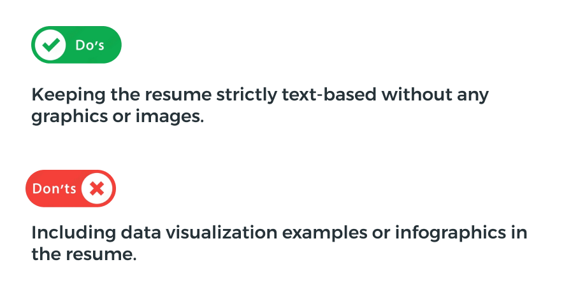This screenshot has width=564, height=290.
Task: Click the word "infographics" in Don'ts tip
Action: point(451,233)
